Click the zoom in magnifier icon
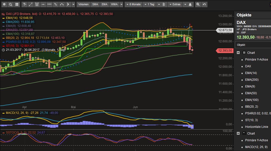271x151 pixels. (x=198, y=4)
